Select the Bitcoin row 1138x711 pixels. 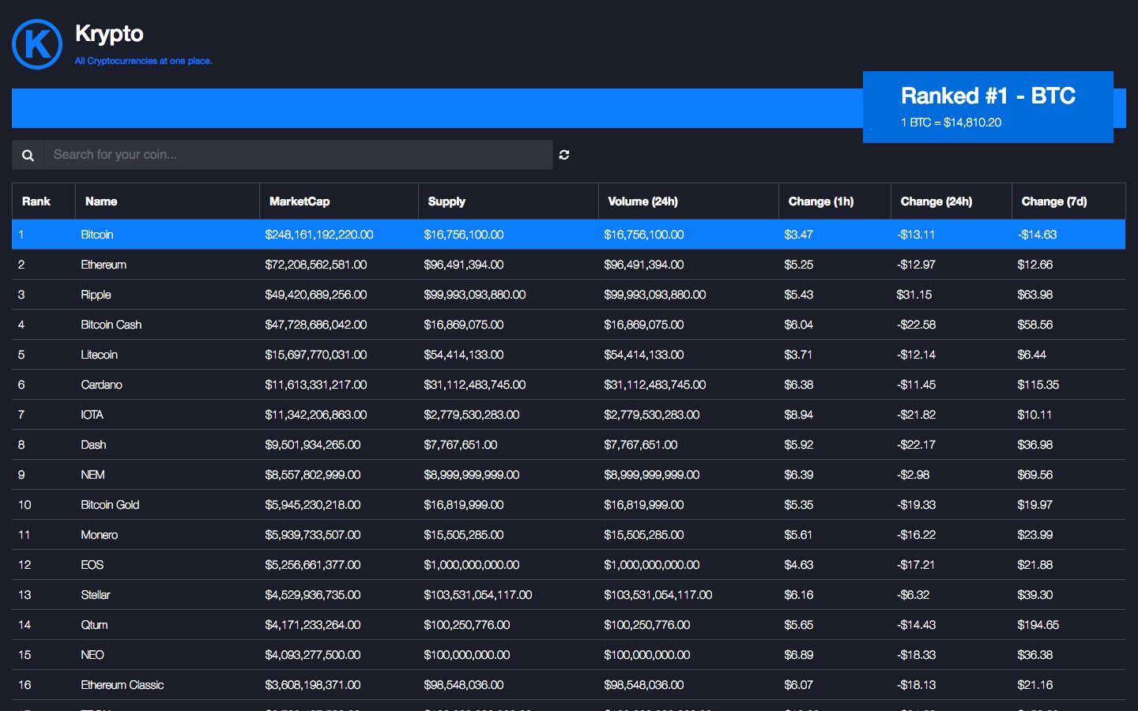point(97,235)
